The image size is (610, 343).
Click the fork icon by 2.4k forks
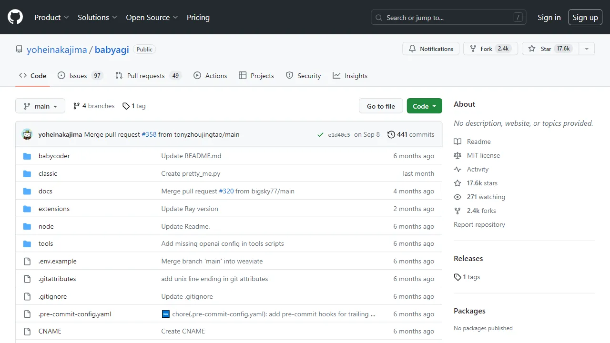[x=457, y=211]
